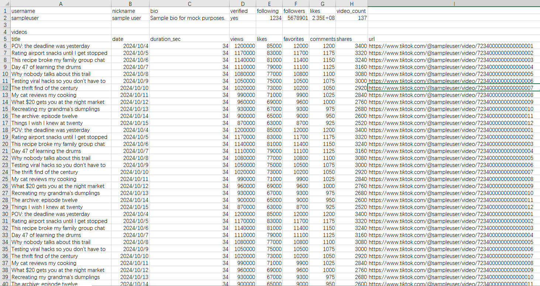Click the 'video_count' header cell
This screenshot has width=540, height=286.
click(352, 11)
